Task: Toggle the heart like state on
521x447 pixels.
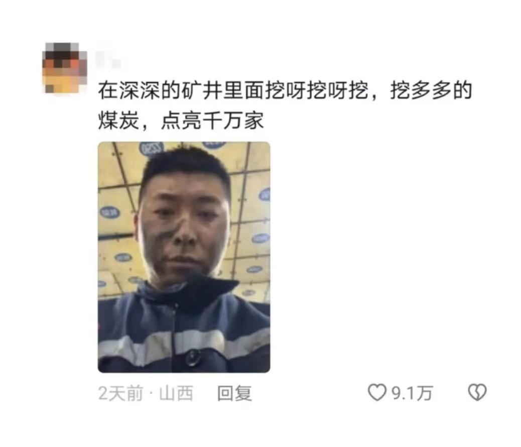Action: pos(377,392)
